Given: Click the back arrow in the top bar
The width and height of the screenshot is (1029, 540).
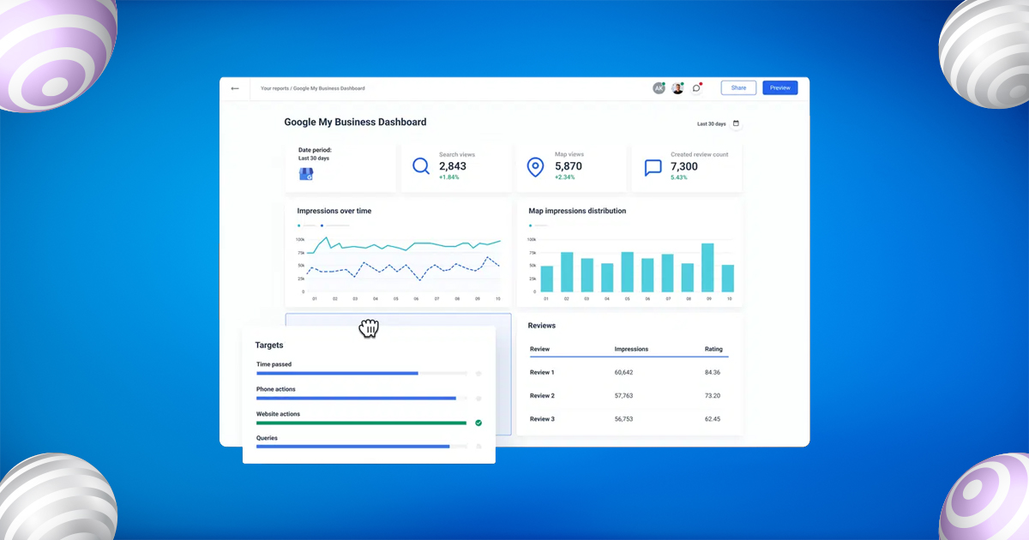Looking at the screenshot, I should coord(234,87).
